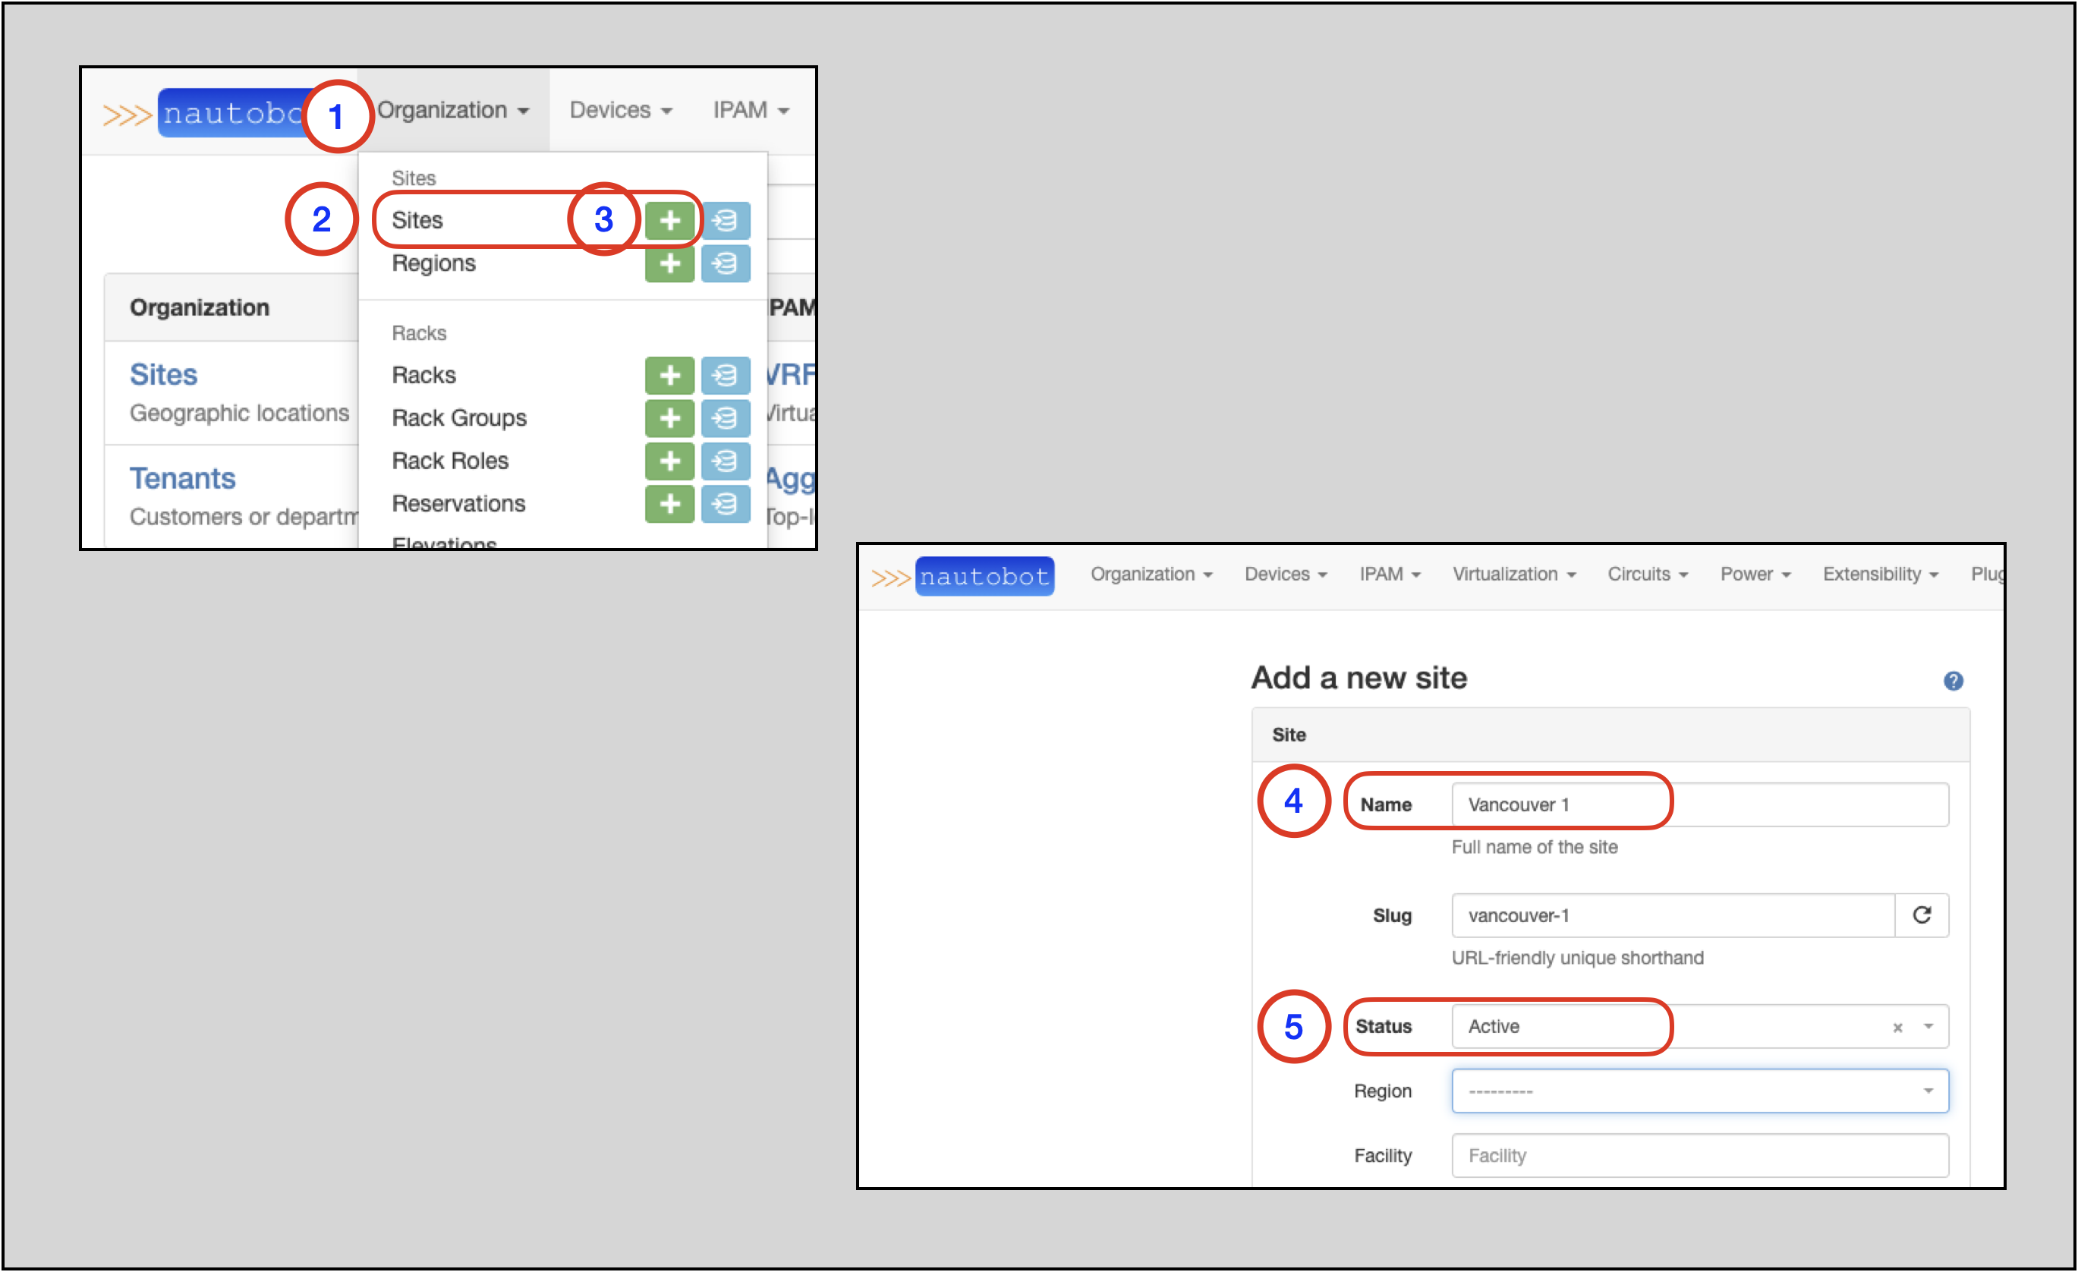The image size is (2078, 1272).
Task: Regenerate the slug using the refresh icon
Action: coord(1923,915)
